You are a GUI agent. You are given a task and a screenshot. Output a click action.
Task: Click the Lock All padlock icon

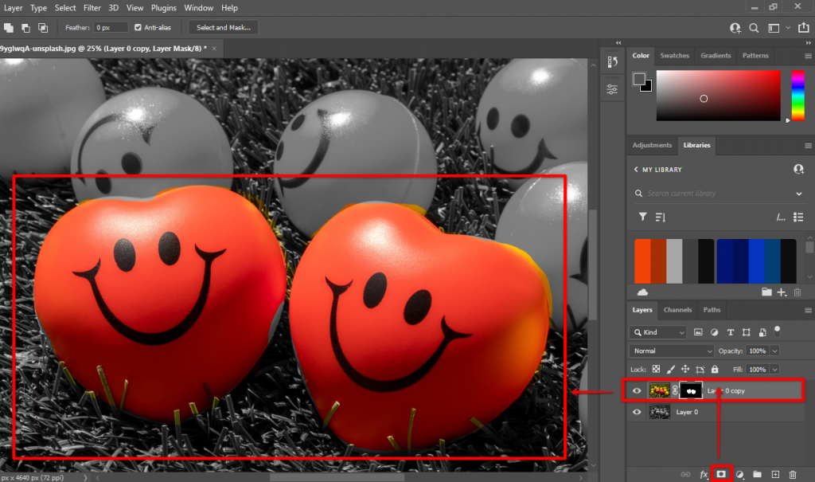tap(714, 369)
